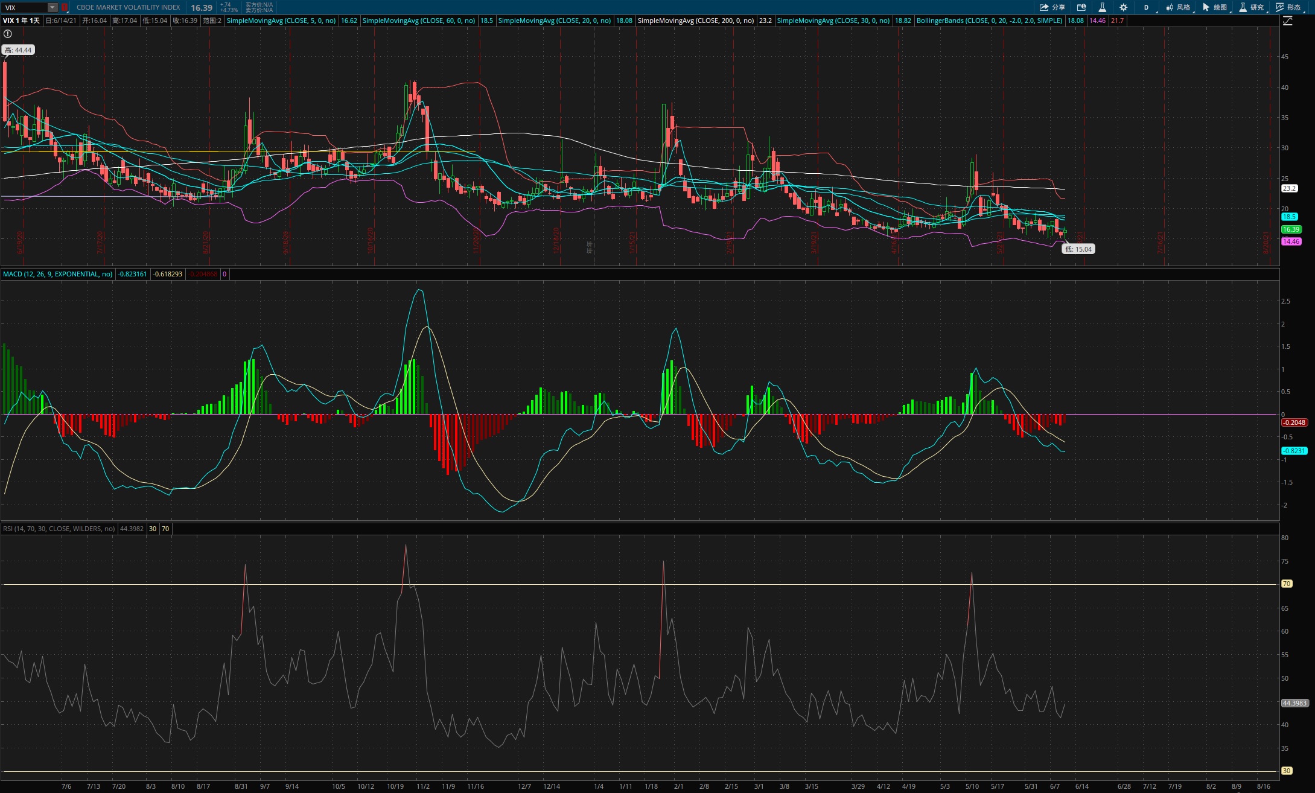Click the magenta 14.46 lower band price tag
This screenshot has height=793, width=1315.
point(1291,241)
